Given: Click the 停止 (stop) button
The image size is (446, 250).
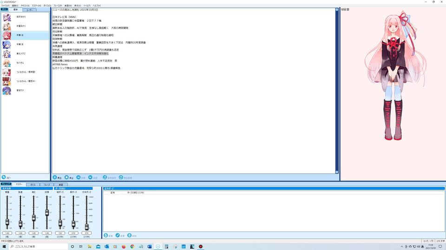Looking at the screenshot, I should [69, 178].
